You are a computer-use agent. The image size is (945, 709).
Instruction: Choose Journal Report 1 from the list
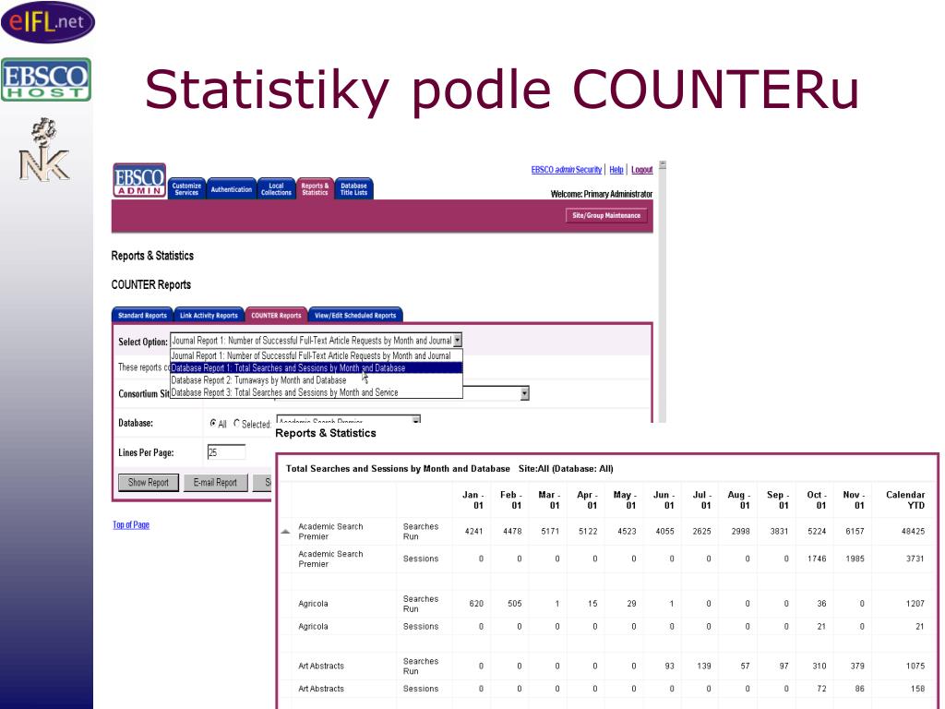pos(316,355)
